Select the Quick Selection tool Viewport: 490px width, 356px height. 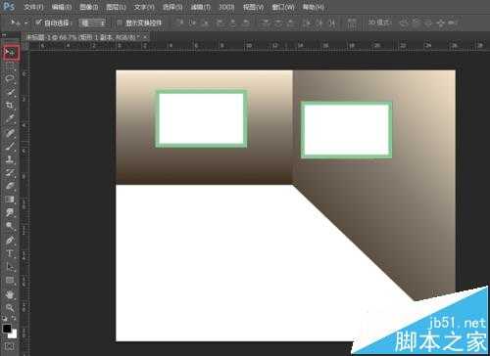10,92
